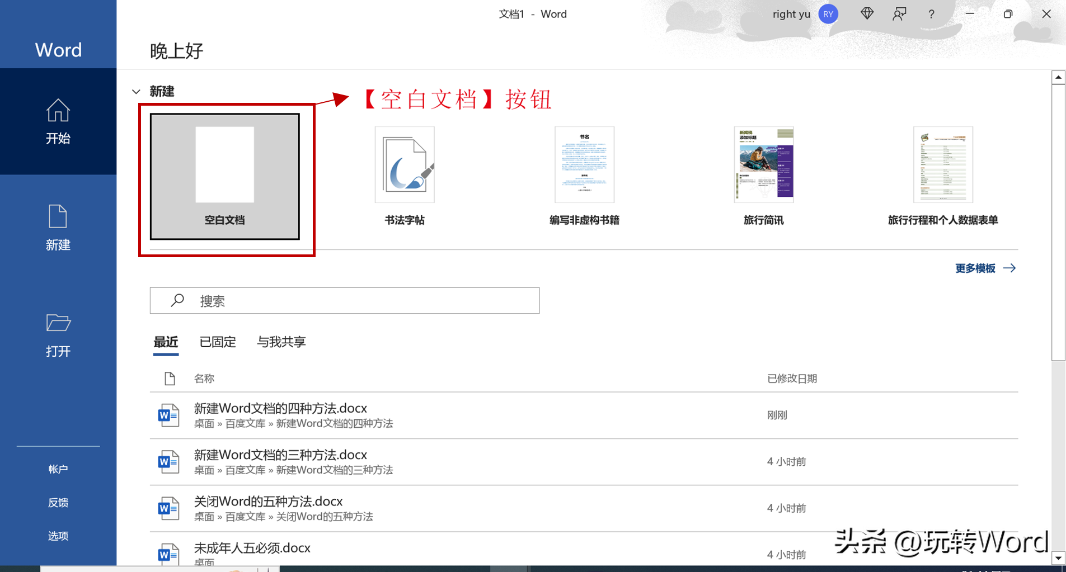Image resolution: width=1066 pixels, height=572 pixels.
Task: Click the file type column header icon
Action: coord(170,379)
